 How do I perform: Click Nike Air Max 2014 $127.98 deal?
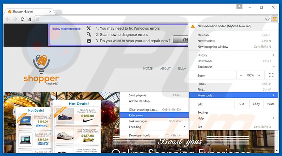coord(77,136)
